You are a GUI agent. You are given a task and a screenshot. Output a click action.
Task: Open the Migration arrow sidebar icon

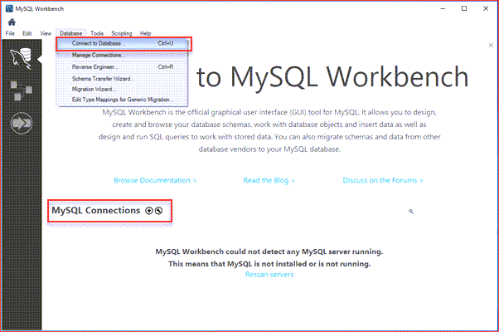pos(20,124)
